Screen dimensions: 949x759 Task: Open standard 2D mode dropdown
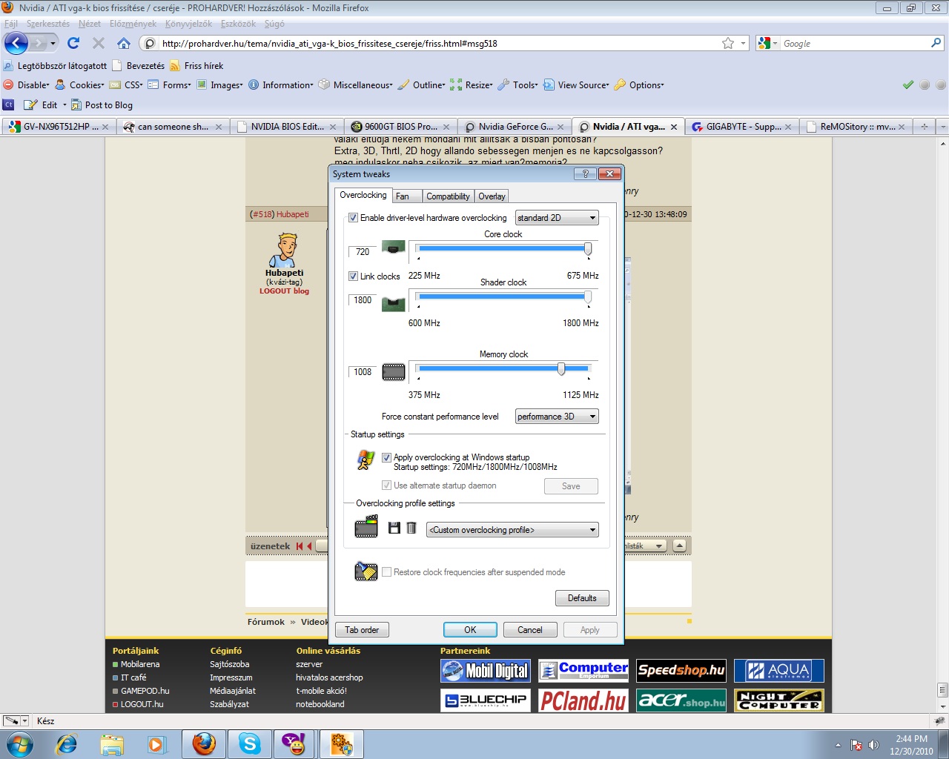pyautogui.click(x=557, y=218)
